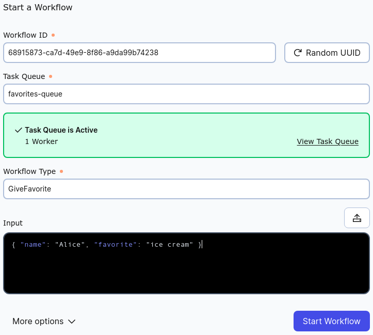This screenshot has width=373, height=335.
Task: Expand More options
Action: (44, 321)
